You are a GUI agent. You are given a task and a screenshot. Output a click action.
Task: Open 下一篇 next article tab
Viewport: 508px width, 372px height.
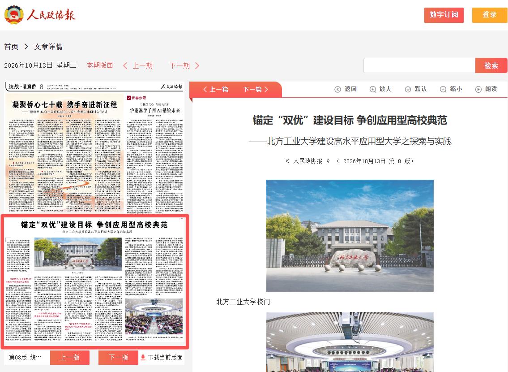coord(256,89)
